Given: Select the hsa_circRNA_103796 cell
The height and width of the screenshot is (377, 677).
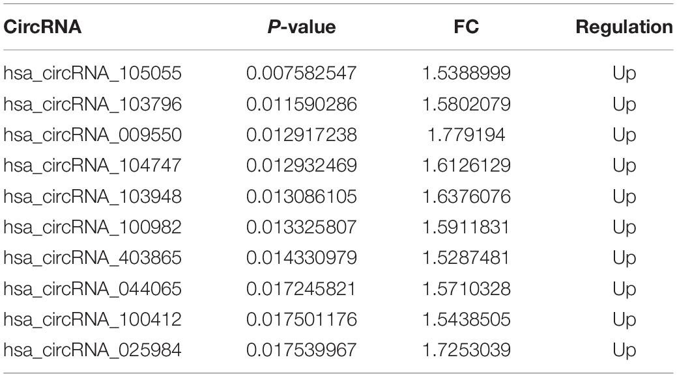Looking at the screenshot, I should [93, 104].
